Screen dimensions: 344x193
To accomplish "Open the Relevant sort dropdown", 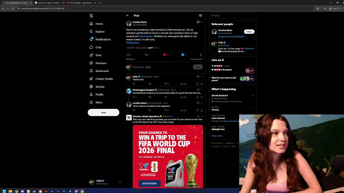I will [x=131, y=59].
